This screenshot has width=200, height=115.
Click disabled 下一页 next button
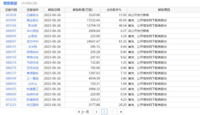116,112
